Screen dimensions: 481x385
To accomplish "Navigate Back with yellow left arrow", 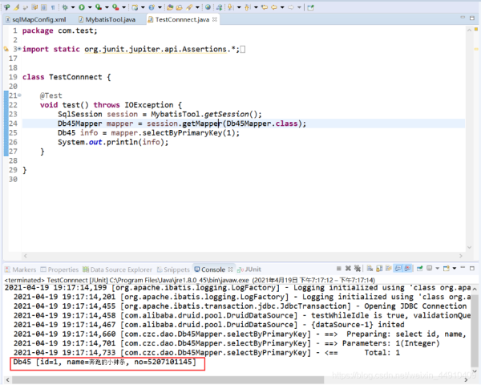I will coord(274,7).
